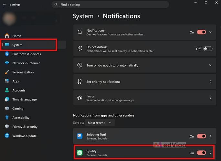Screen dimensions: 221x161
Task: Click the back arrow icon in Settings
Action: (4, 5)
